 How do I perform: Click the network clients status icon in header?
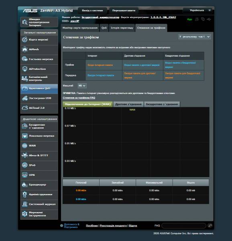coord(197,19)
